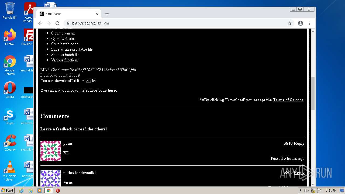Open the Chrome profile account icon

pos(301,23)
